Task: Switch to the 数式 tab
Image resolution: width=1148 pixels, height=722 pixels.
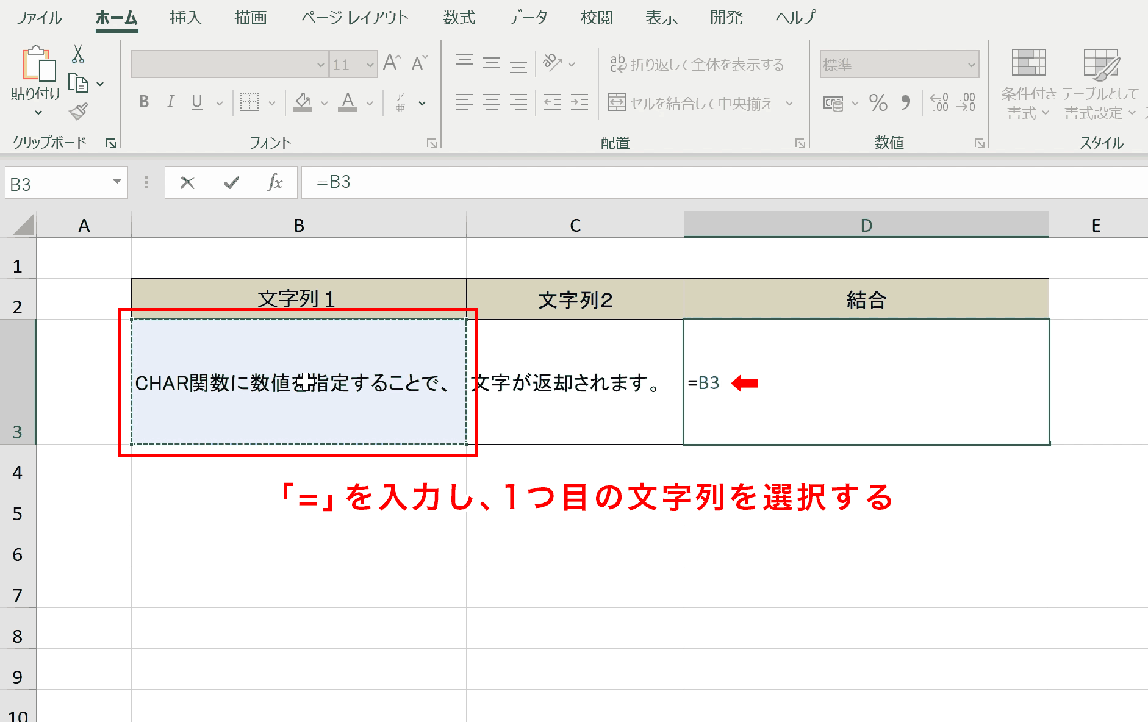Action: pos(459,18)
